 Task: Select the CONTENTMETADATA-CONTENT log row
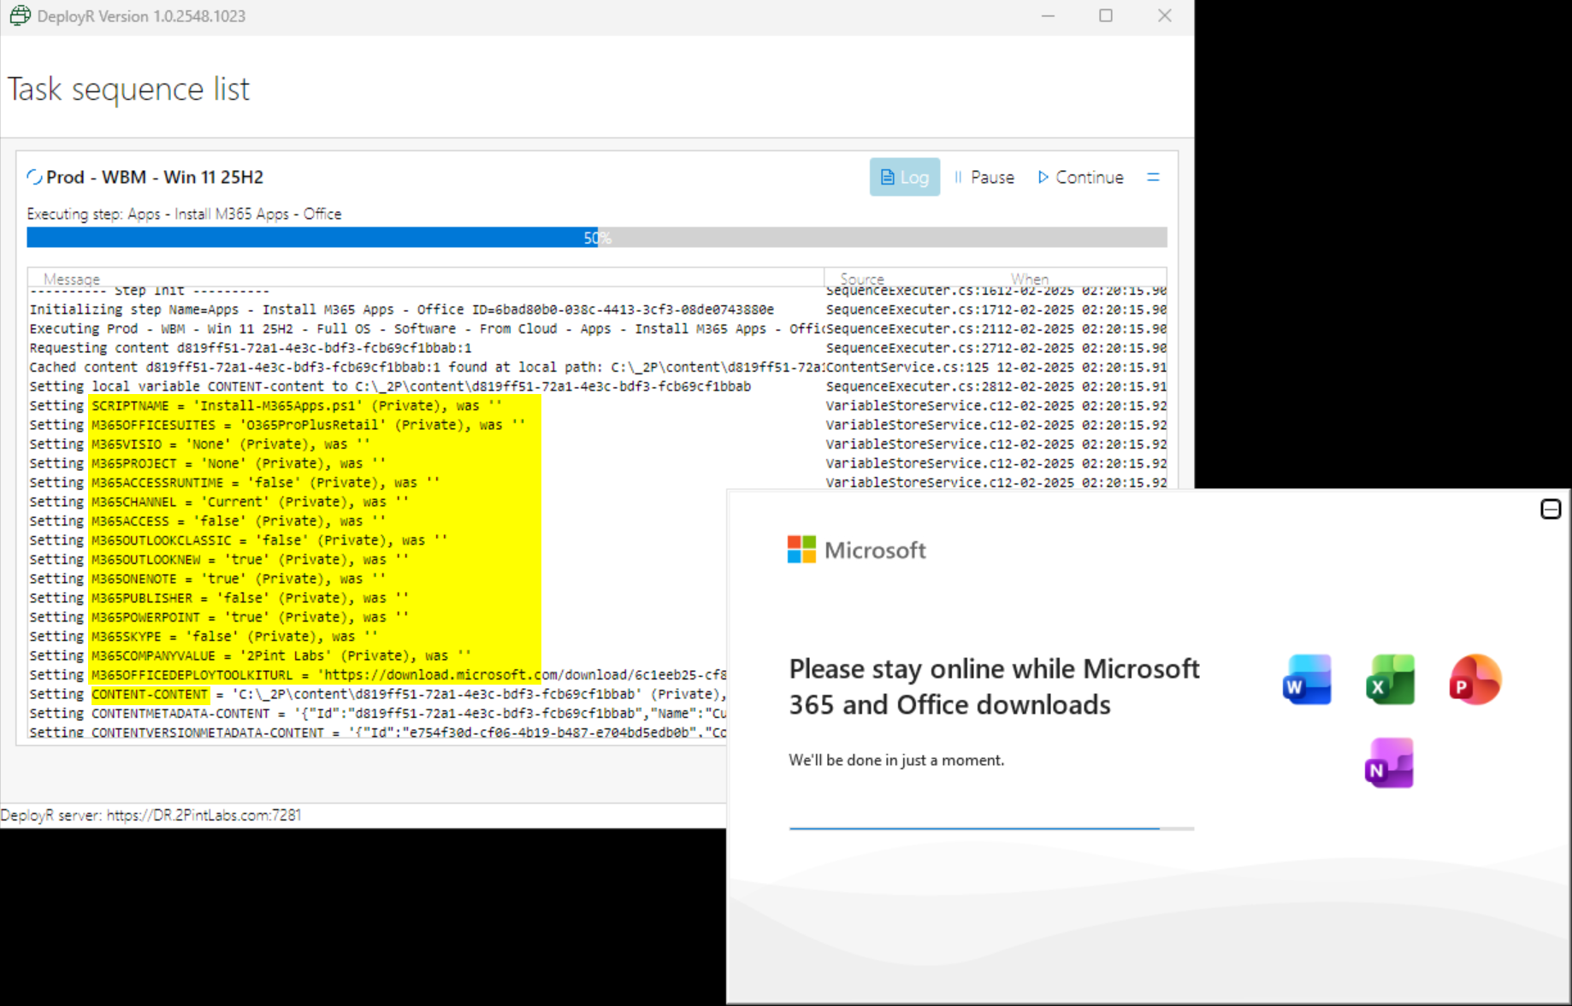click(377, 713)
